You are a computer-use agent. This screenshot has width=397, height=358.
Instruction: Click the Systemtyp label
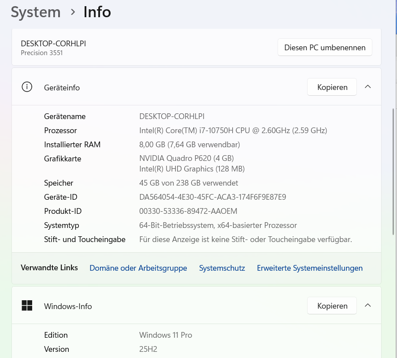(x=62, y=225)
